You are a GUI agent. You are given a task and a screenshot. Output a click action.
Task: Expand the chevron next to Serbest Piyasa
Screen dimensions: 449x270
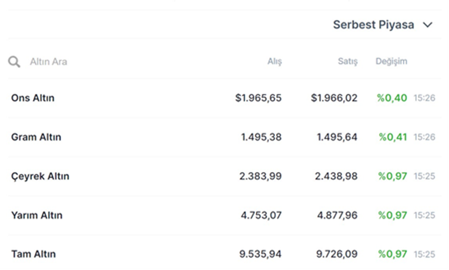tap(428, 25)
